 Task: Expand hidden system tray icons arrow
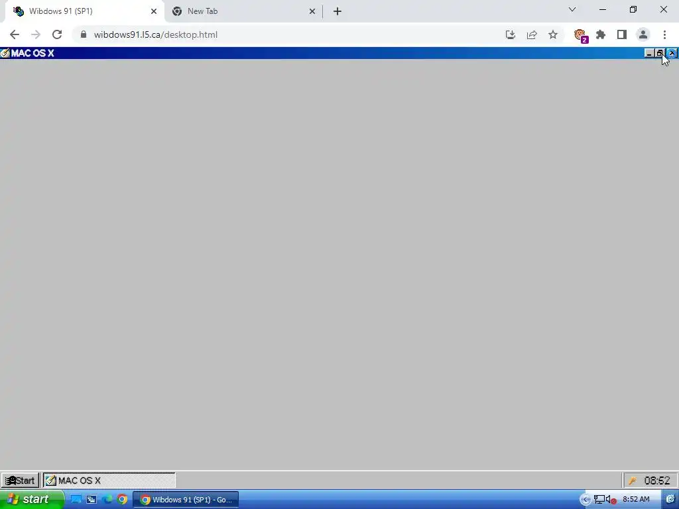click(x=586, y=500)
